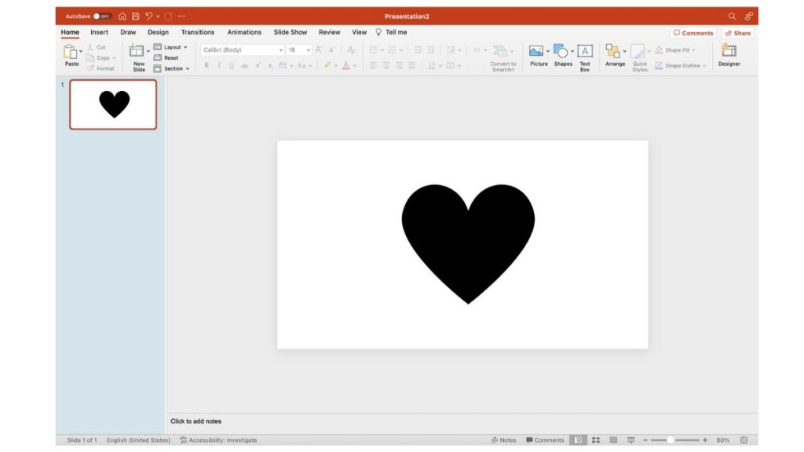Open the Slide Show tab
The height and width of the screenshot is (452, 804).
(291, 31)
